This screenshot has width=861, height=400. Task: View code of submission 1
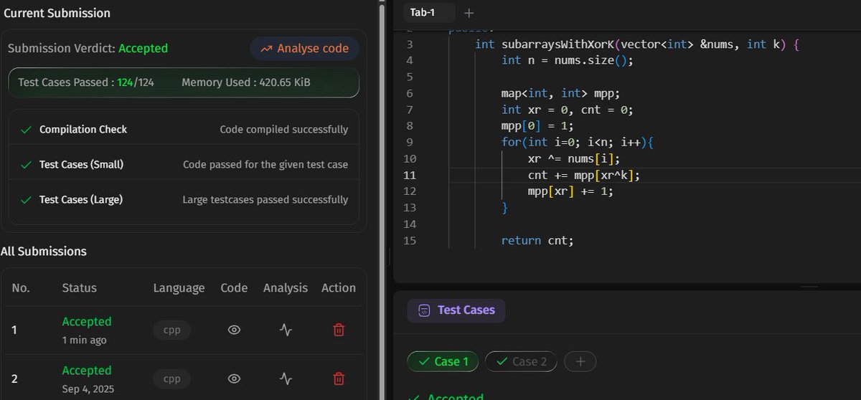[234, 330]
